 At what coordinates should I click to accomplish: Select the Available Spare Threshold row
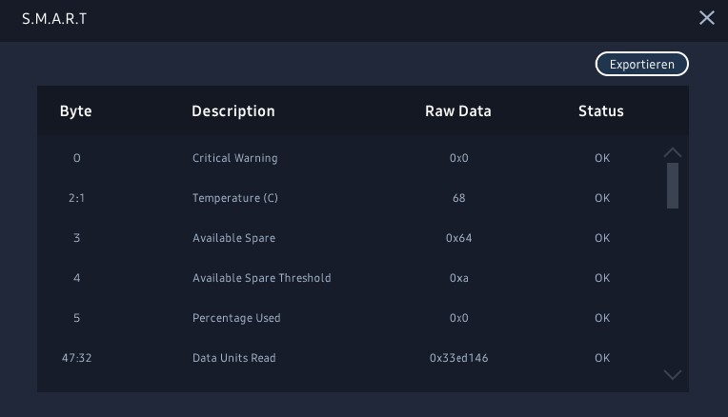click(x=261, y=278)
